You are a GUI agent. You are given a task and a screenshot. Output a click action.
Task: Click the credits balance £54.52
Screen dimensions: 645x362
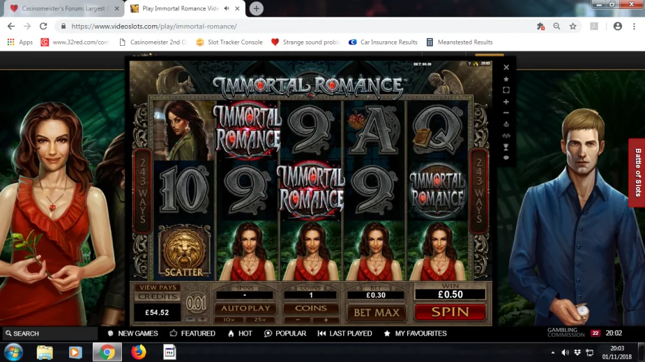tap(157, 312)
